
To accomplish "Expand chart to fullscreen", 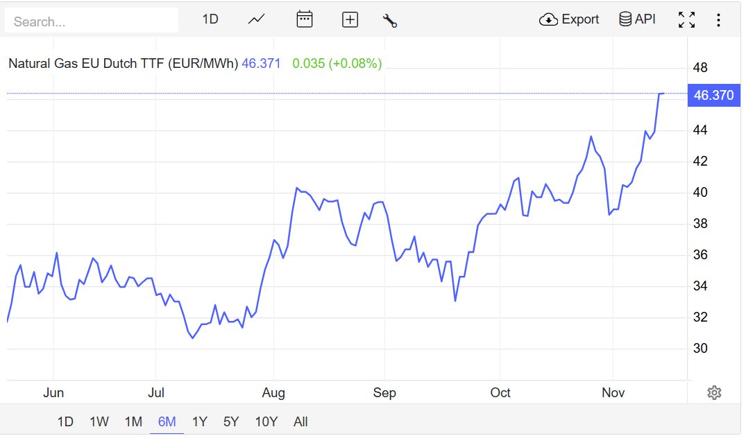I will [686, 20].
